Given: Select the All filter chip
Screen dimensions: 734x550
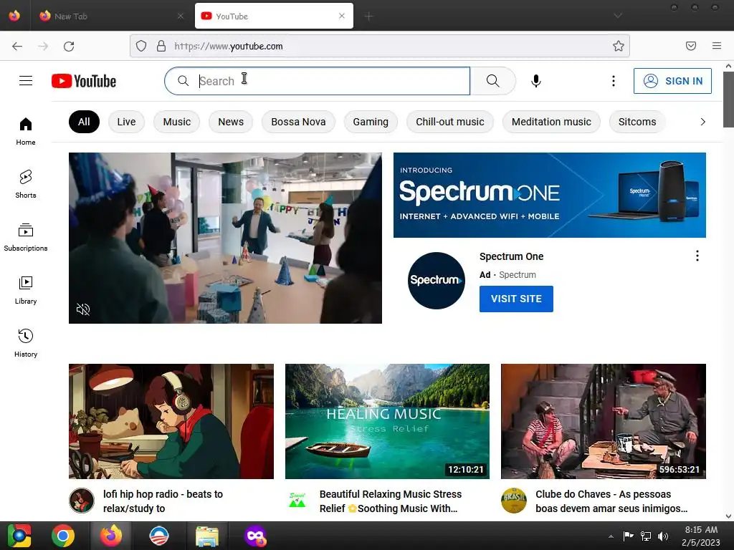Looking at the screenshot, I should [x=84, y=122].
